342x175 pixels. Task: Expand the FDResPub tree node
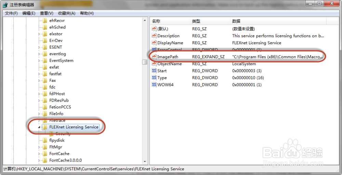[39, 100]
